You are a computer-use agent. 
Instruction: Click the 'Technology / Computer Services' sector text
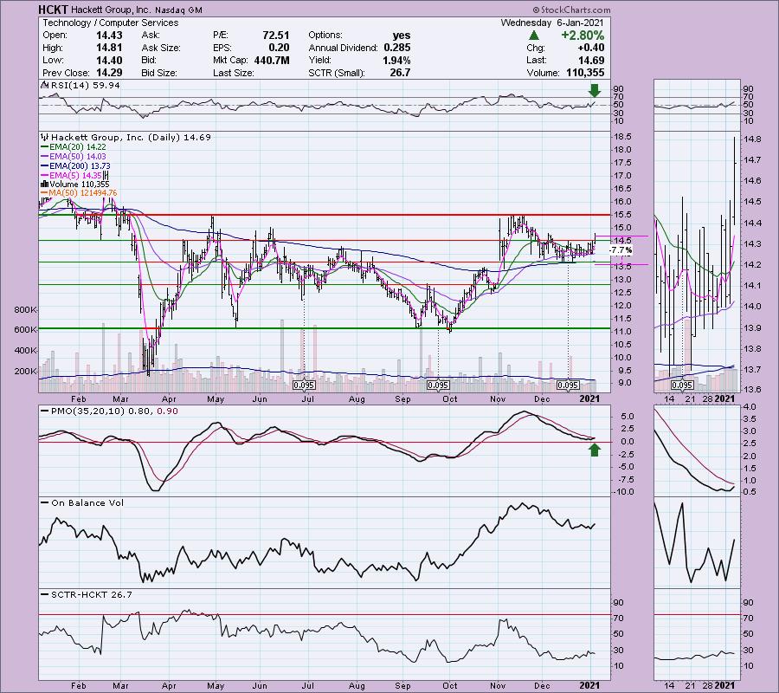[110, 23]
